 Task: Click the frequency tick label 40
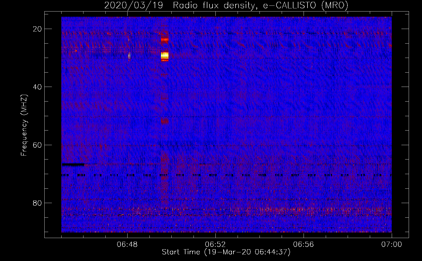click(x=37, y=87)
